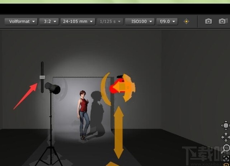Click the camera icon with sound waves
Screen dimensions: 230x166
(223, 21)
